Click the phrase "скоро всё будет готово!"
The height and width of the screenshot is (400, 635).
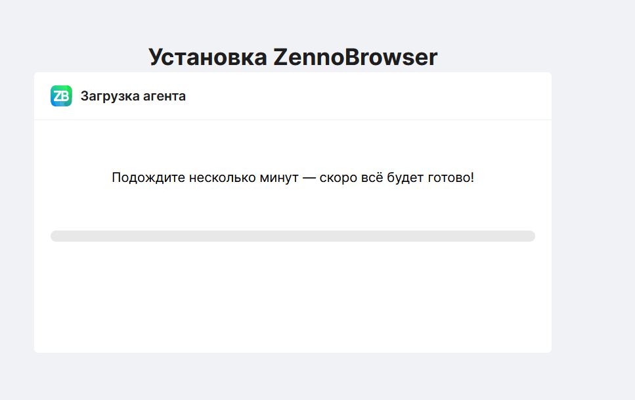coord(397,178)
